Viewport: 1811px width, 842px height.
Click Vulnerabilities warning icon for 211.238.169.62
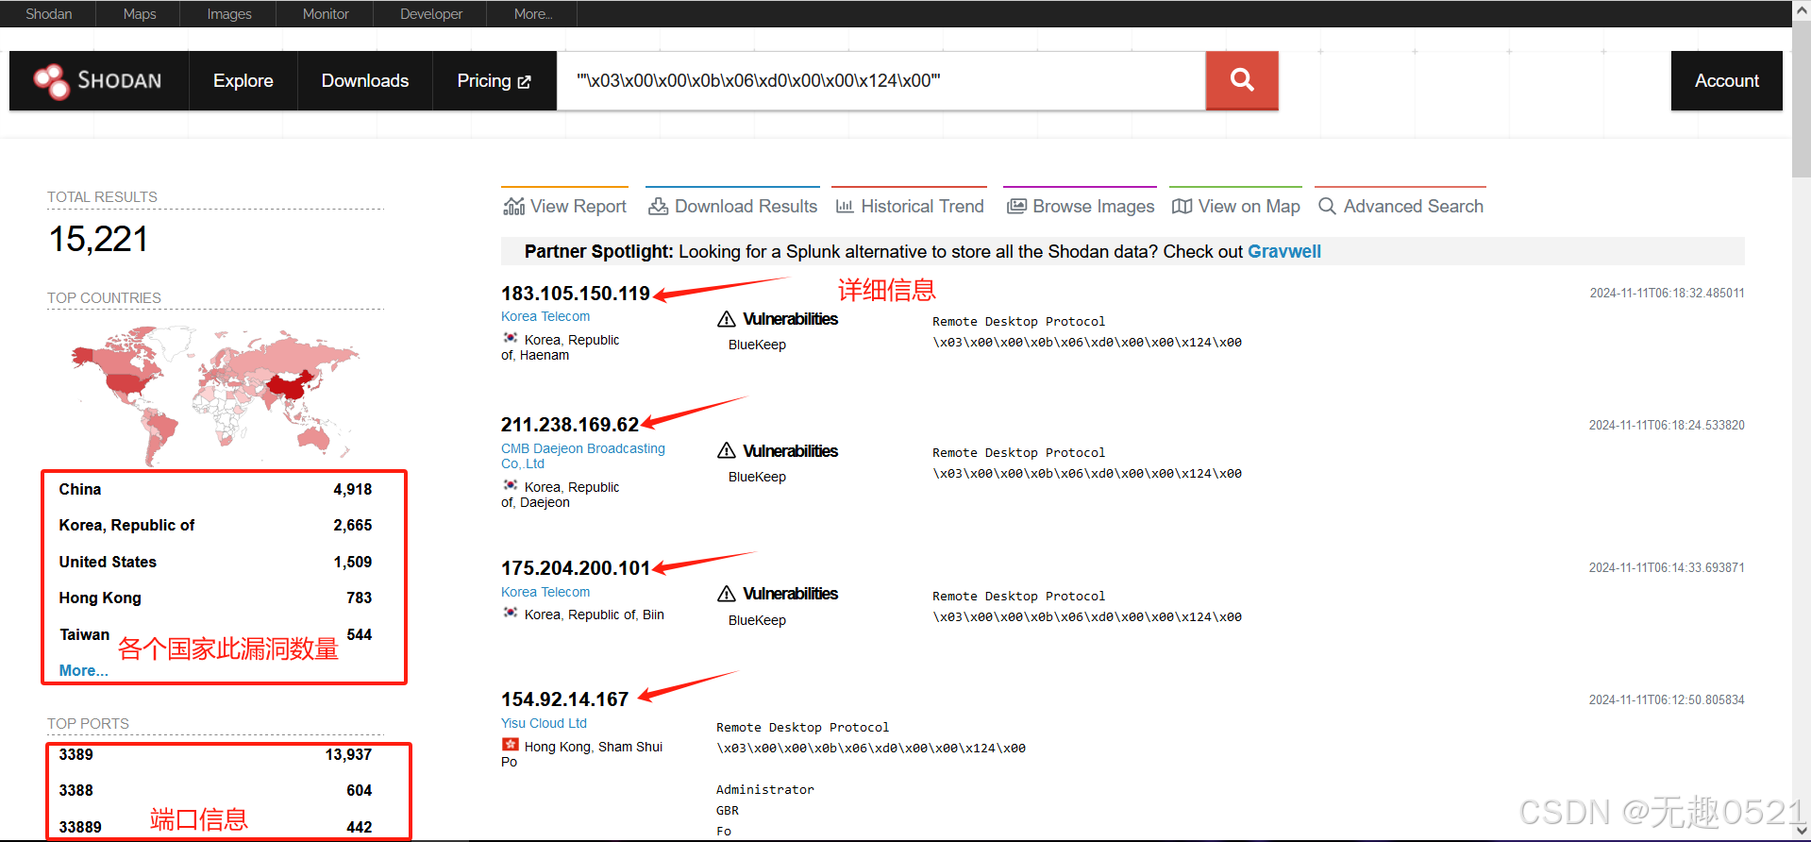727,451
